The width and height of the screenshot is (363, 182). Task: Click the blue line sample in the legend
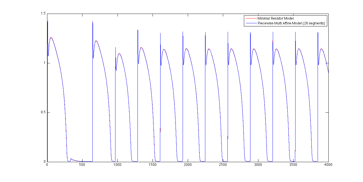coord(251,24)
